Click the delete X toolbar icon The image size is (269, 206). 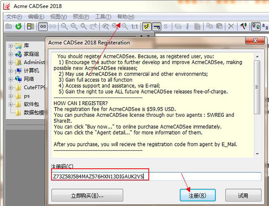[231, 26]
